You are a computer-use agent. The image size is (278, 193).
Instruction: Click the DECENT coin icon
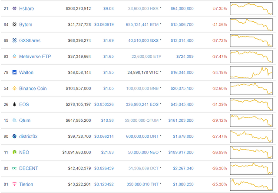15,168
